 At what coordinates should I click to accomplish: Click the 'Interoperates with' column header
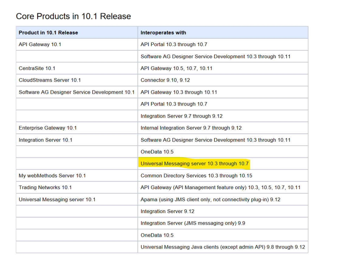(x=163, y=32)
